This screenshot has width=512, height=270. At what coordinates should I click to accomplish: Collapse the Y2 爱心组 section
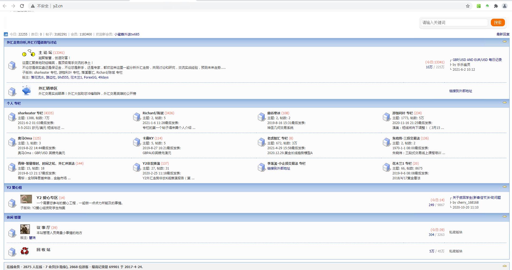click(505, 187)
